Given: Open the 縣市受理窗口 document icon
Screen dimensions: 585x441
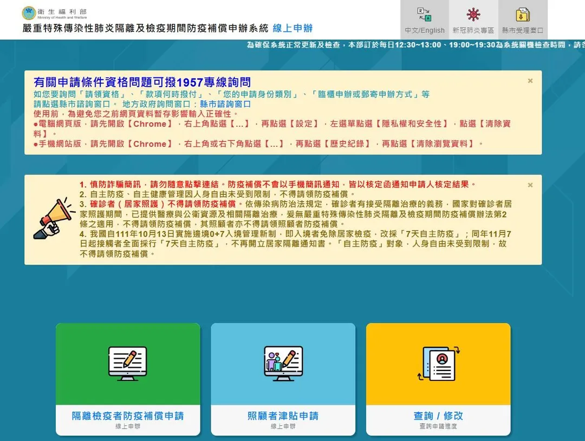Looking at the screenshot, I should coord(522,15).
